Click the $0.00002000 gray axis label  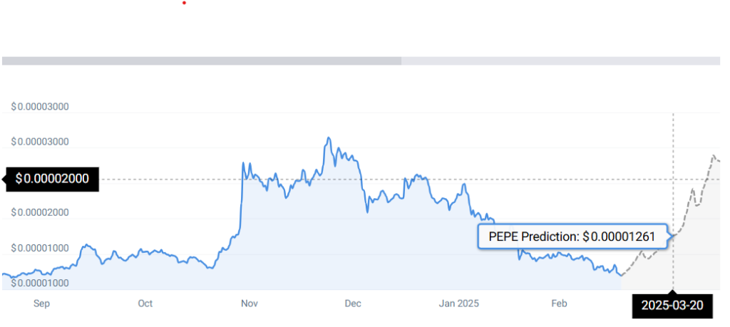pyautogui.click(x=40, y=212)
